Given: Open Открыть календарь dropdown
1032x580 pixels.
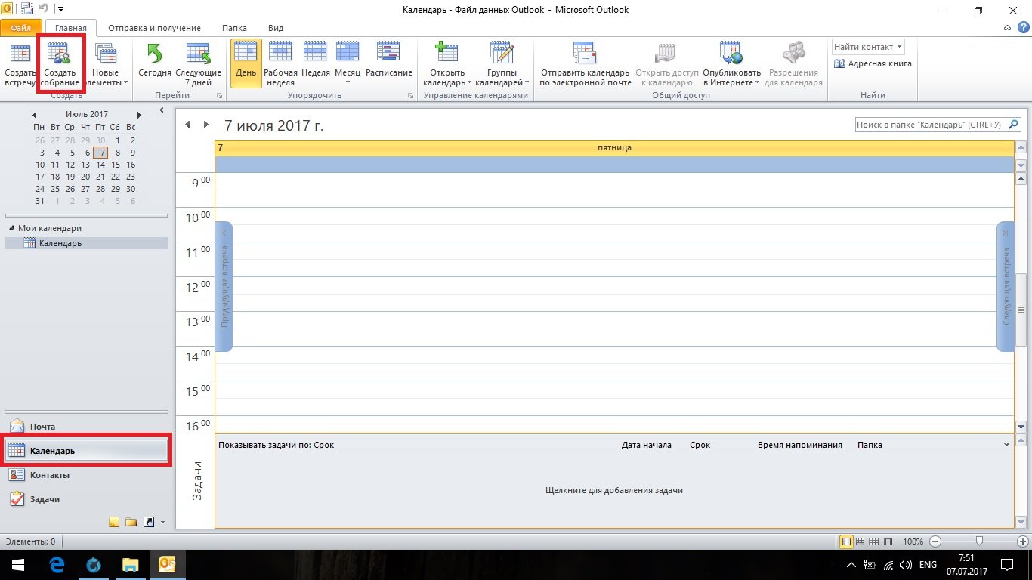Looking at the screenshot, I should pos(446,65).
